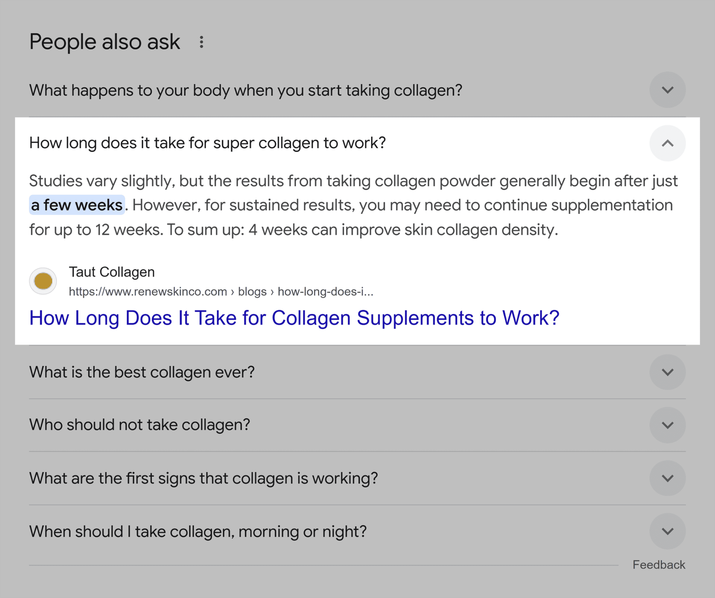Click the highlighted 'a few weeks' text
This screenshot has height=598, width=715.
pyautogui.click(x=77, y=205)
